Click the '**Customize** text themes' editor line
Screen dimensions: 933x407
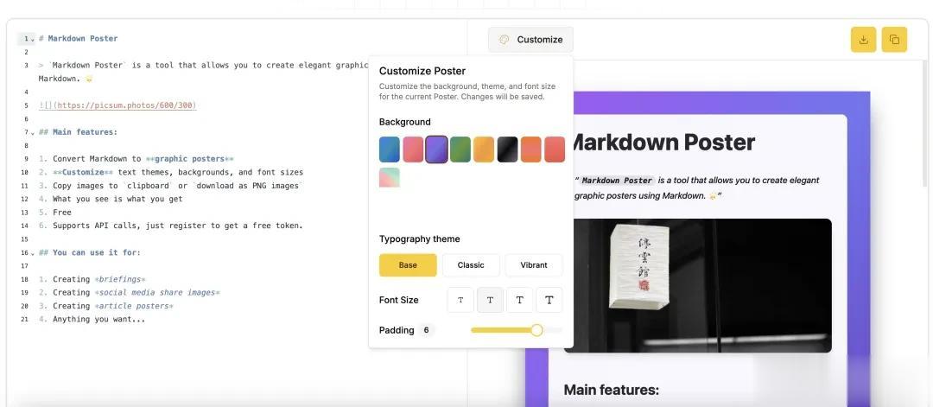[x=171, y=172]
